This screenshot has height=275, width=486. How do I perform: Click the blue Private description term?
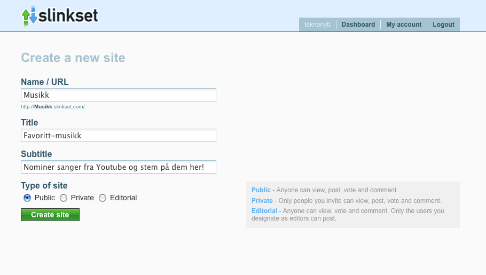[x=262, y=201]
